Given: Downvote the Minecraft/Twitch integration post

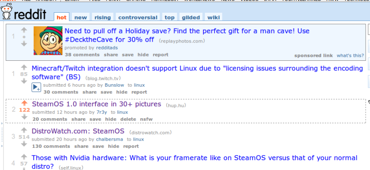Looking at the screenshot, I should click(24, 81).
